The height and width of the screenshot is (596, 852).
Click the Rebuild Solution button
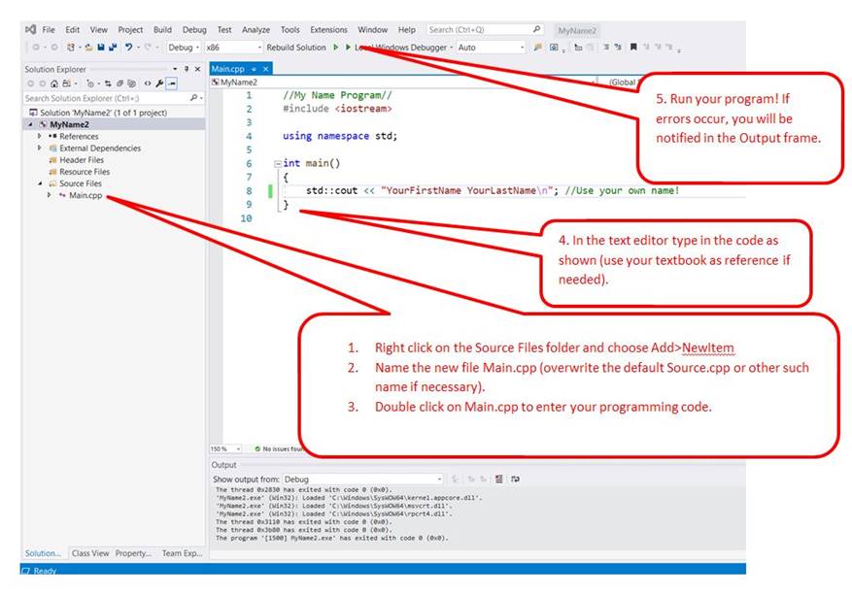coord(297,47)
